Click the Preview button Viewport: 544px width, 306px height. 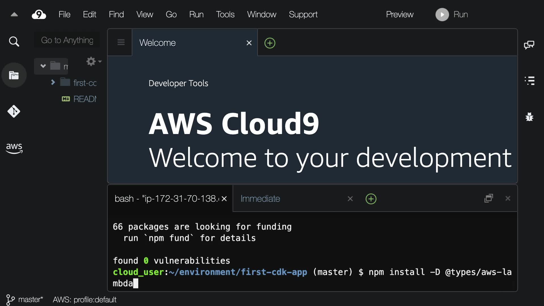pos(399,14)
